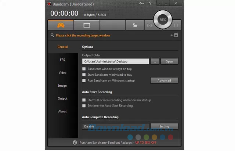The width and height of the screenshot is (235, 151).
Task: Click the info icon in the bottom banner
Action: point(75,143)
